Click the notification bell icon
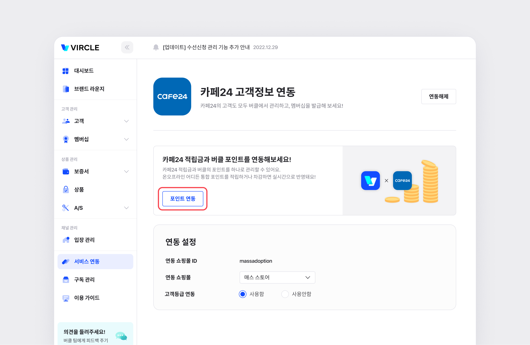 tap(156, 47)
